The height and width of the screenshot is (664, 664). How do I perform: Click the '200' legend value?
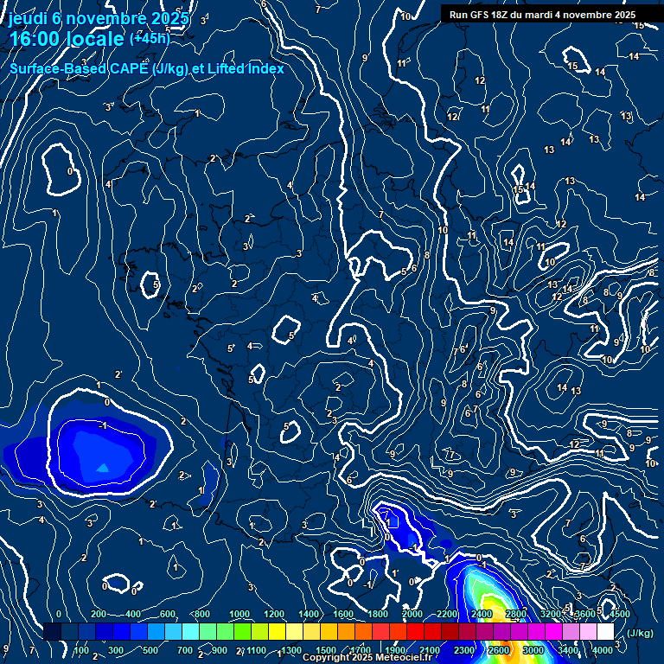[x=99, y=614]
